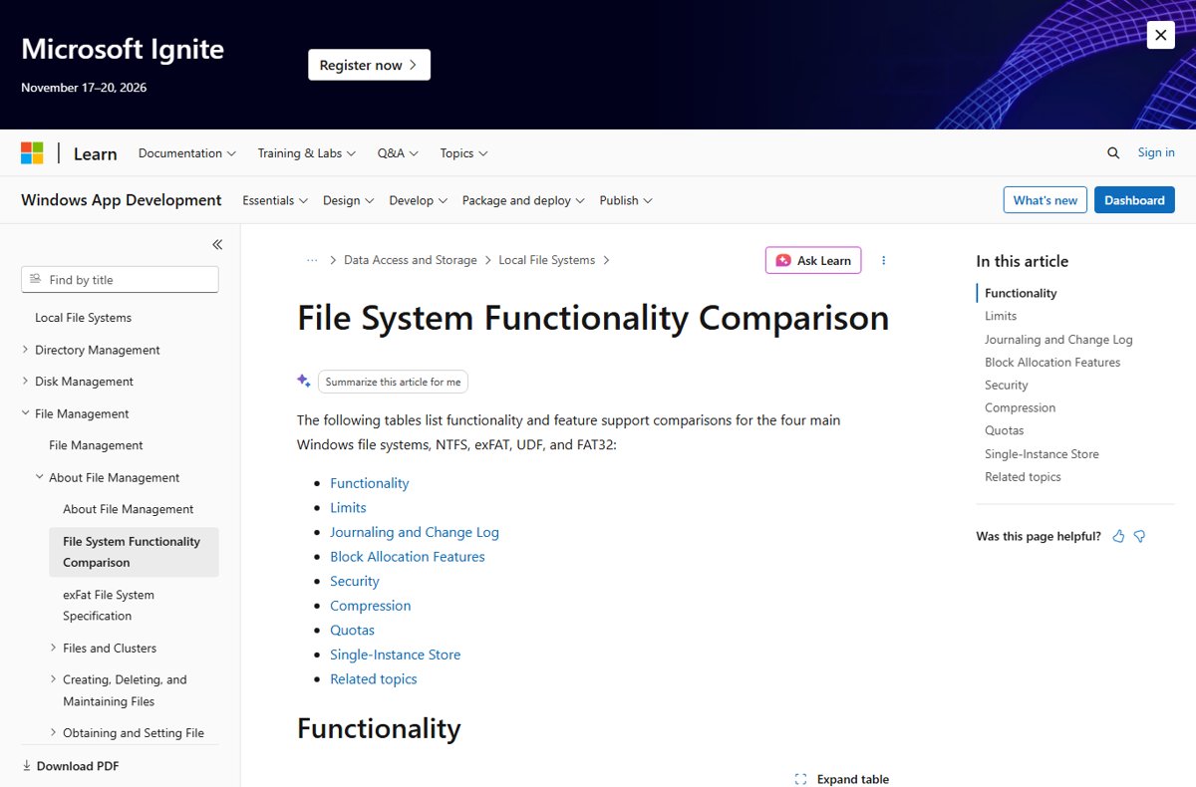
Task: Collapse About File Management node
Action: 40,477
